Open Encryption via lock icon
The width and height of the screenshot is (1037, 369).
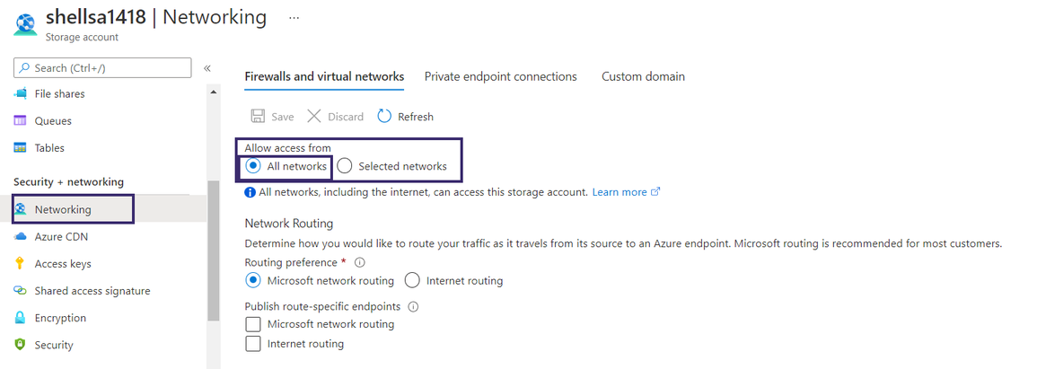(x=20, y=318)
